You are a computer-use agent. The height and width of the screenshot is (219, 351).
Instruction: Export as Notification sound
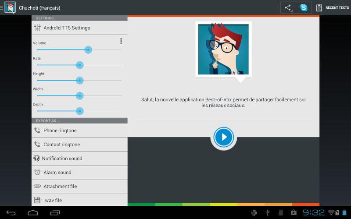[x=79, y=159]
